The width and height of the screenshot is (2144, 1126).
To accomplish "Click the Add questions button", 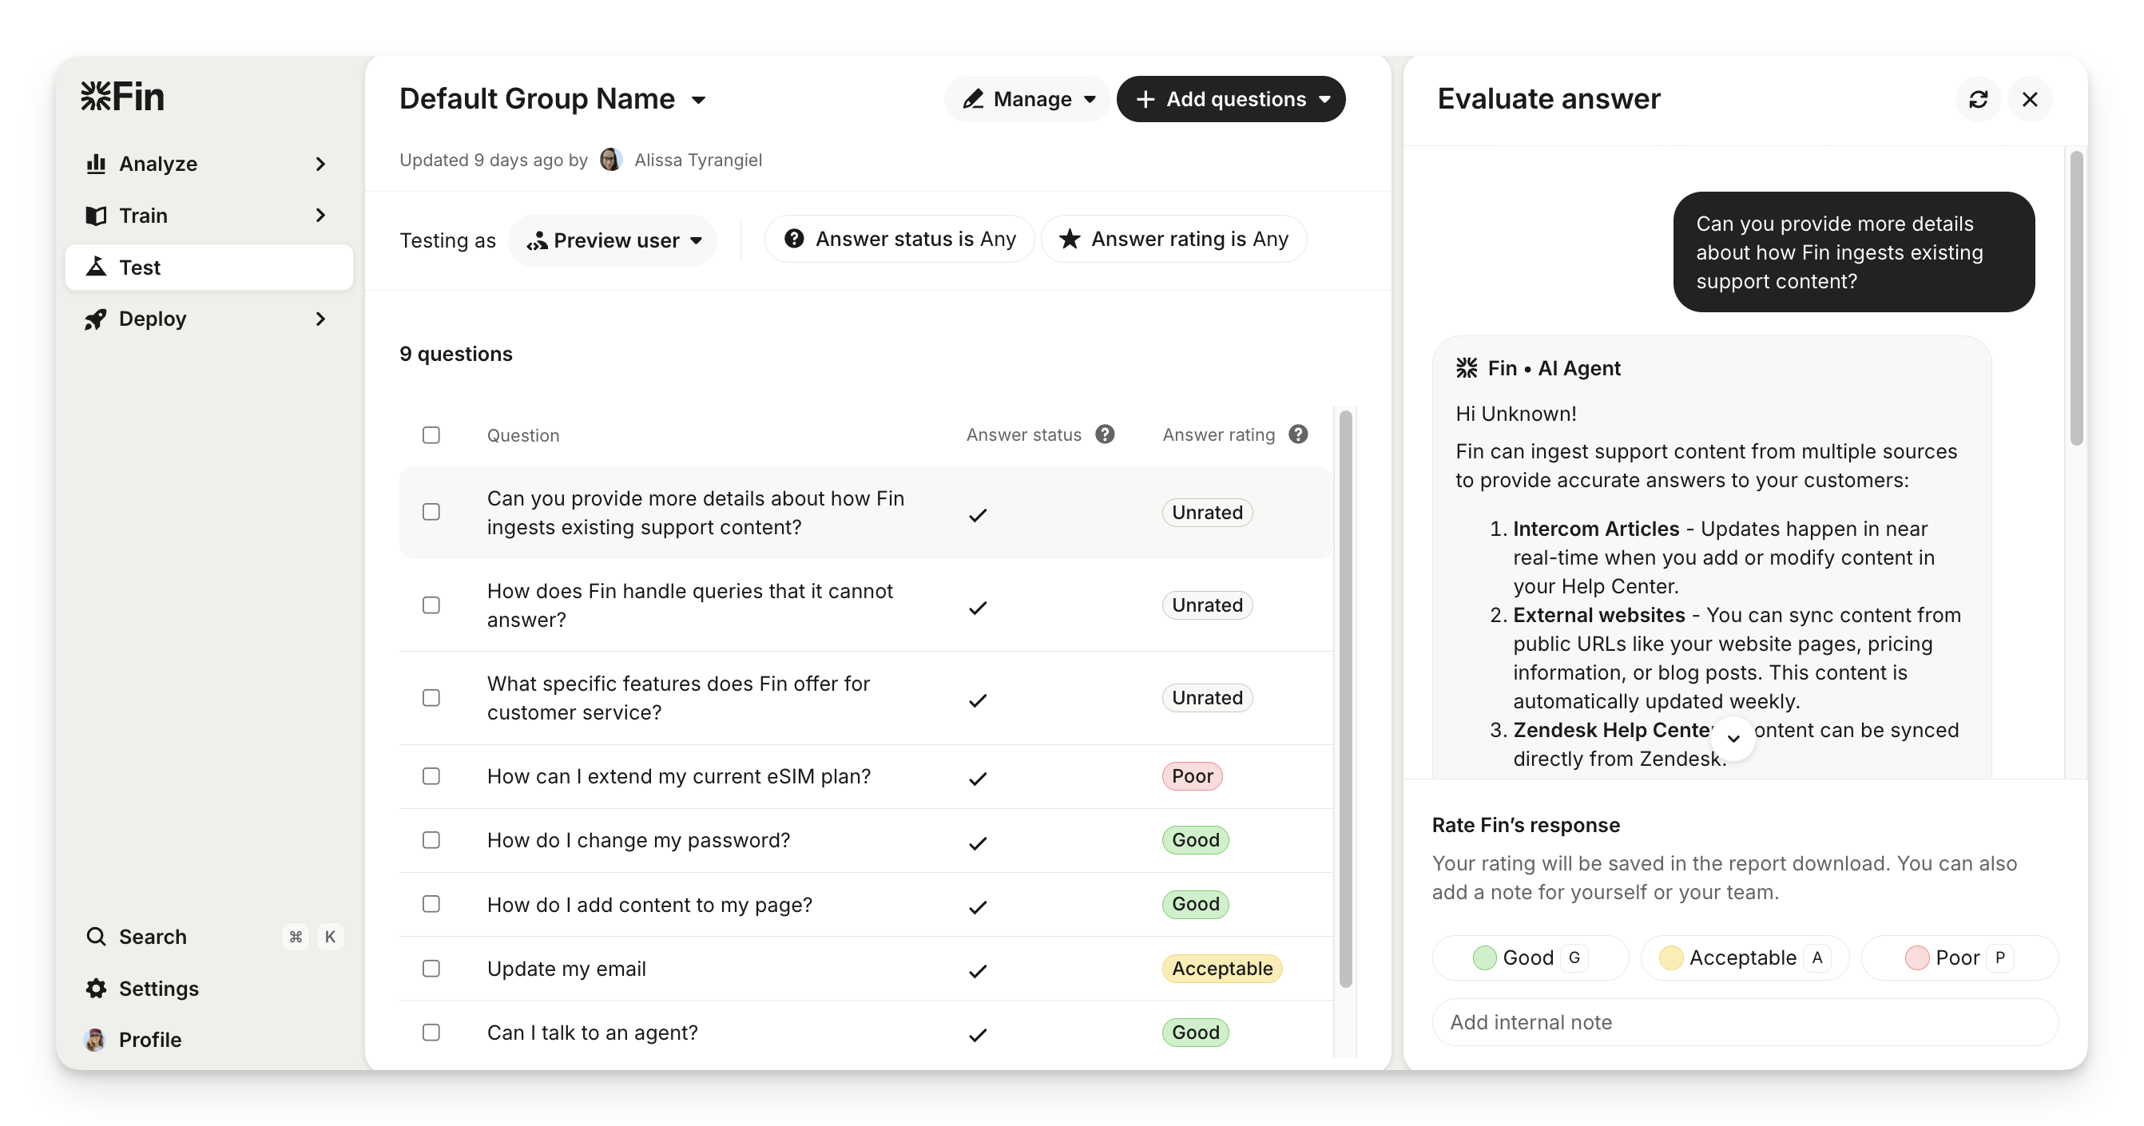I will click(x=1230, y=99).
